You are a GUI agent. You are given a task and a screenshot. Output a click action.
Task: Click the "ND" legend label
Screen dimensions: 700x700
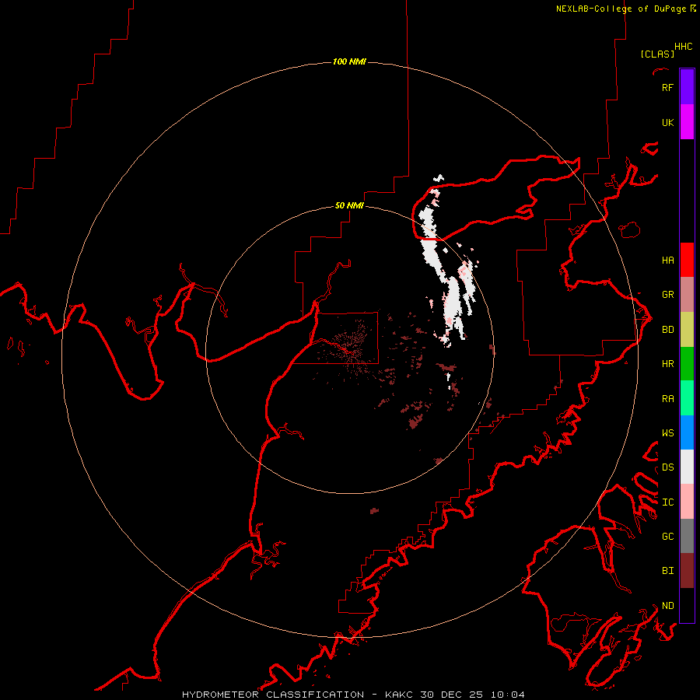click(667, 606)
